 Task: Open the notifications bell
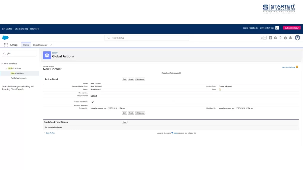291,38
